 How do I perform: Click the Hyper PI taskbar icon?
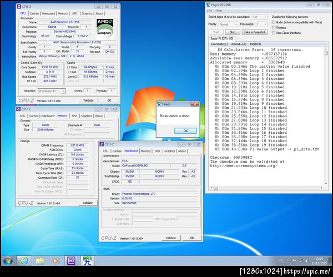click(88, 260)
